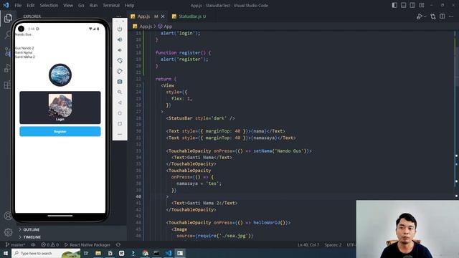Rotate the emulator right
Screen dimensions: 459x258
pyautogui.click(x=120, y=71)
